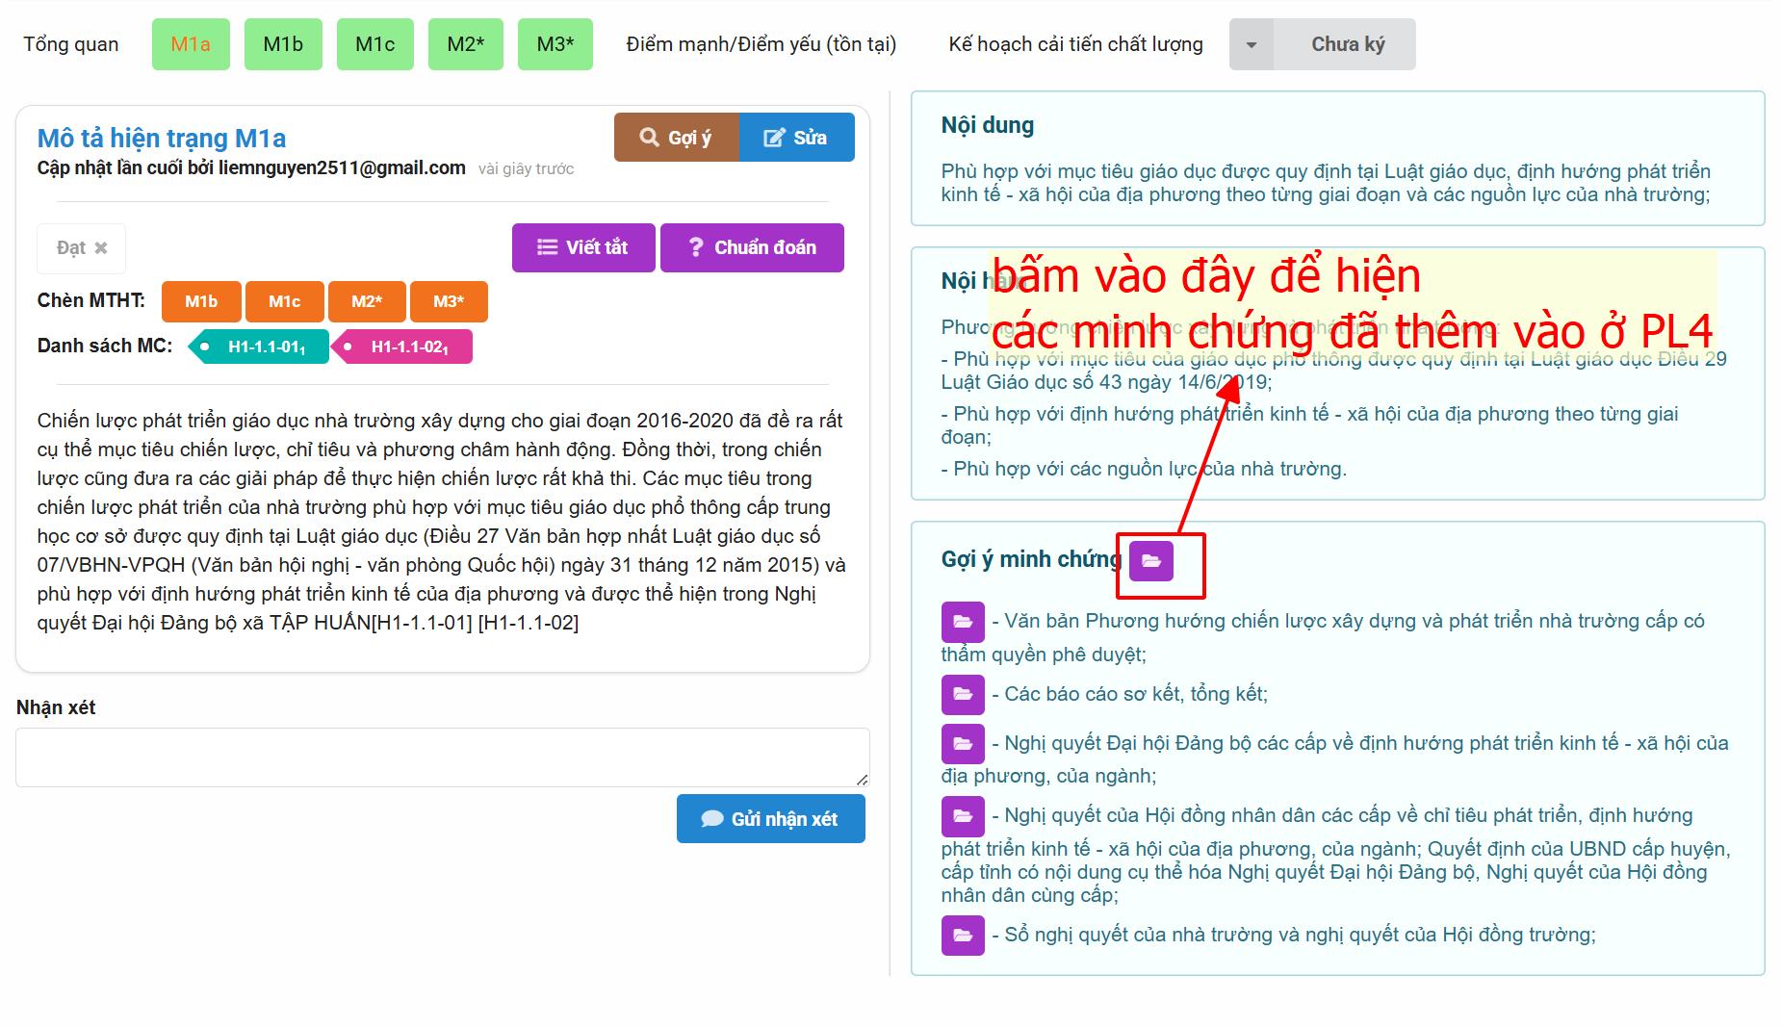
Task: Remove the Đạt tag with x icon
Action: 101,248
